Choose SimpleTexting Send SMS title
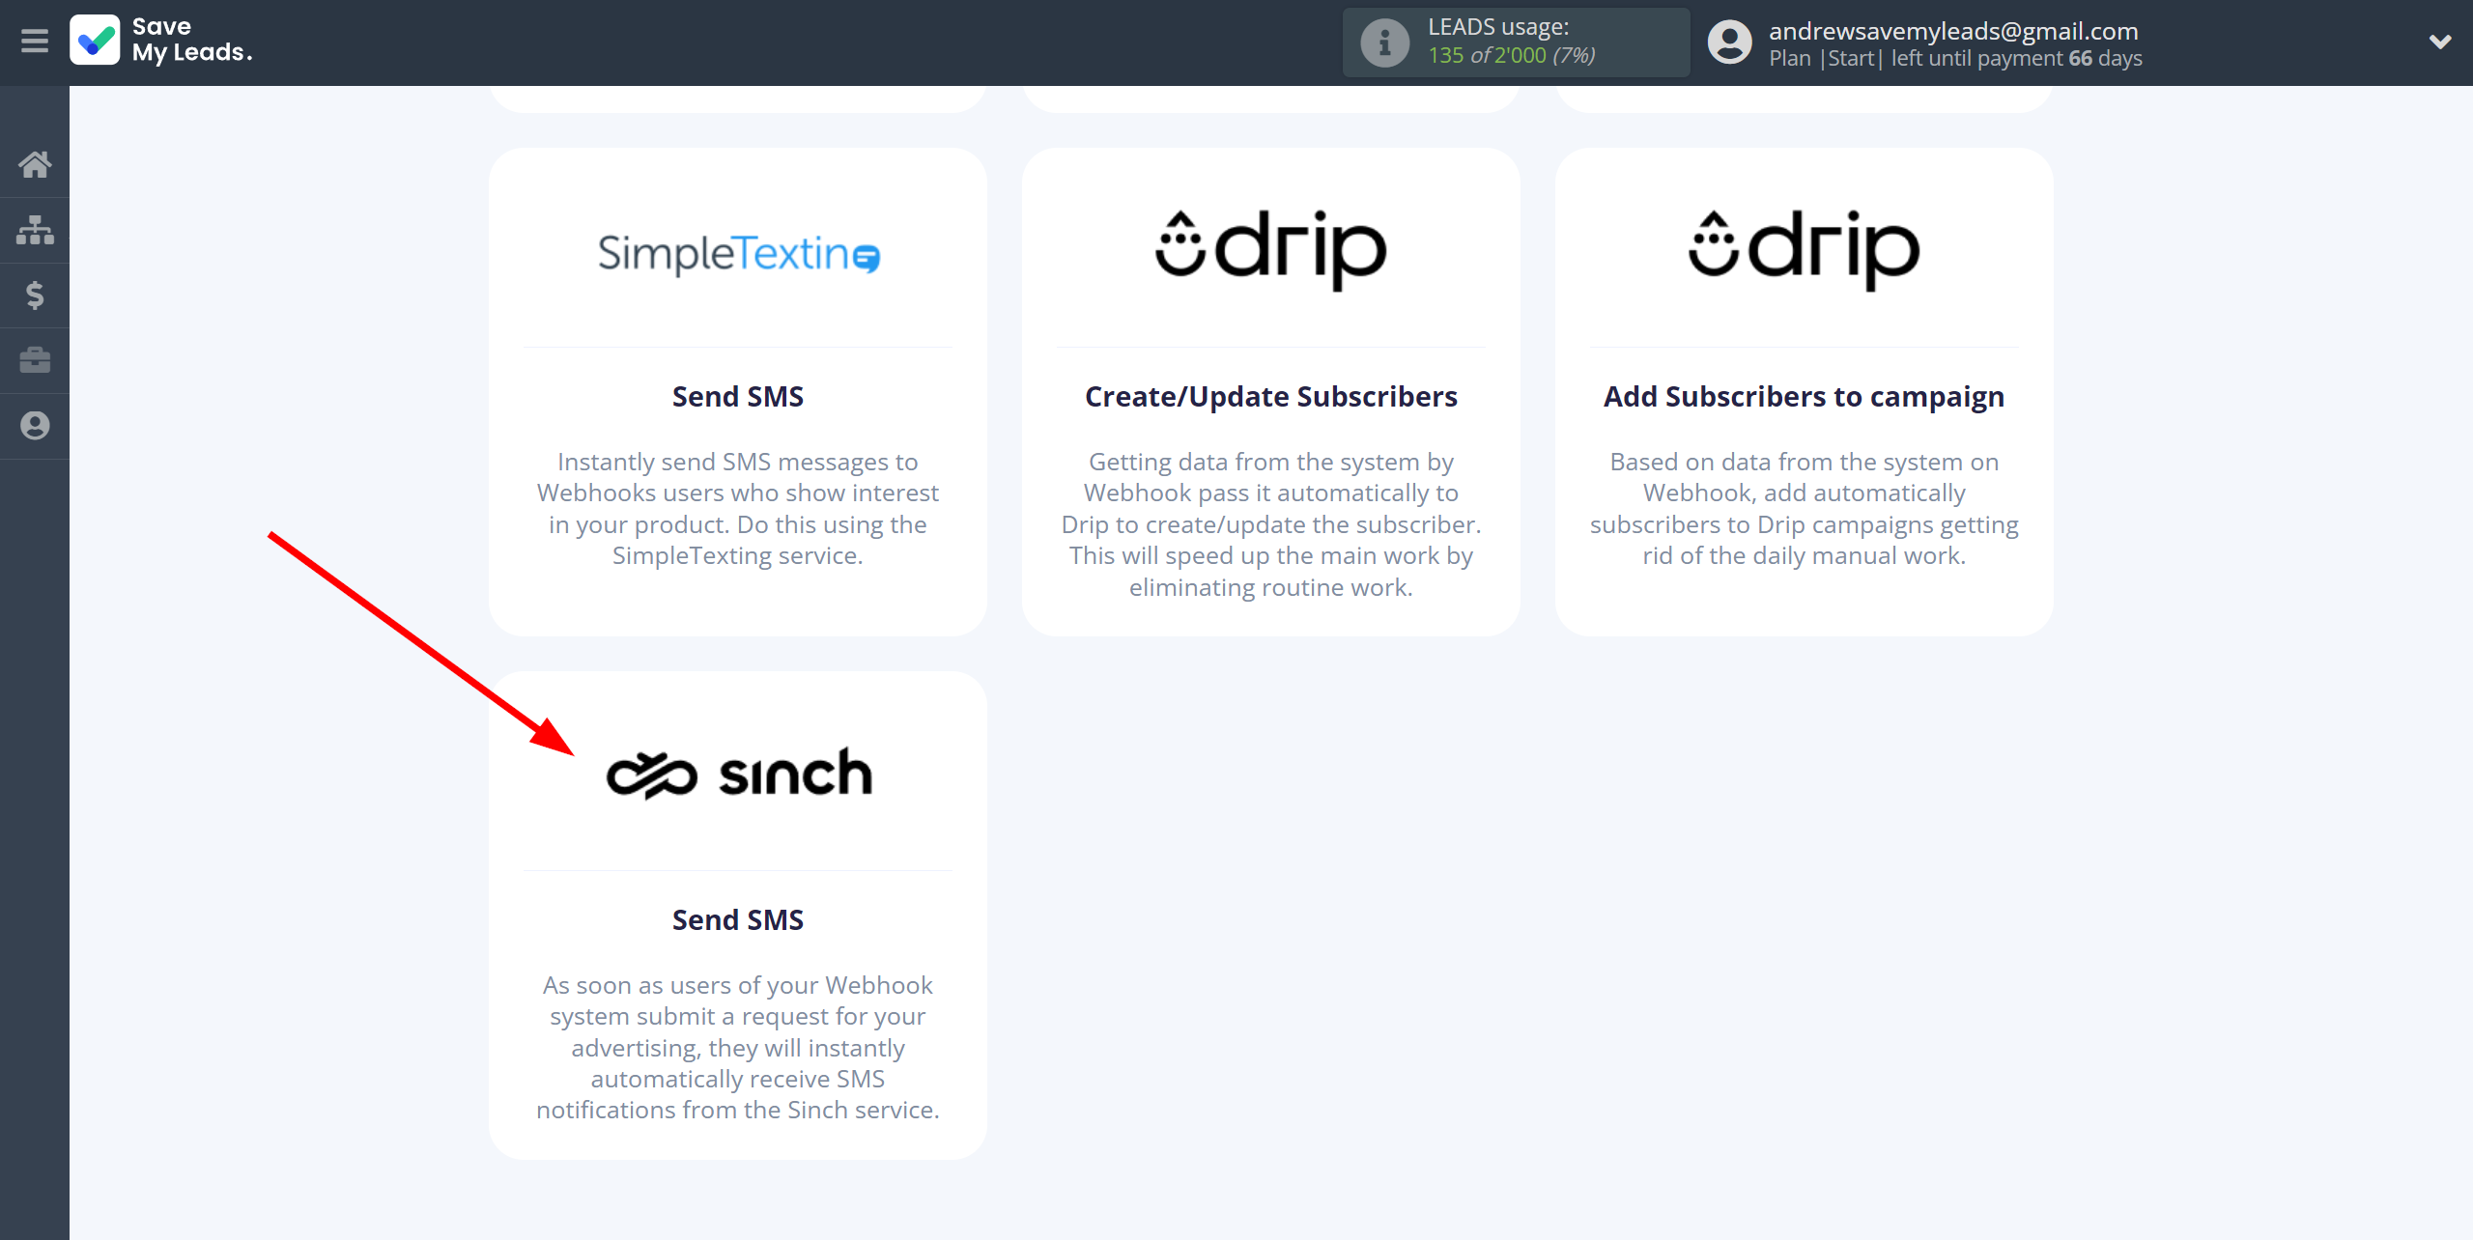 [x=738, y=397]
